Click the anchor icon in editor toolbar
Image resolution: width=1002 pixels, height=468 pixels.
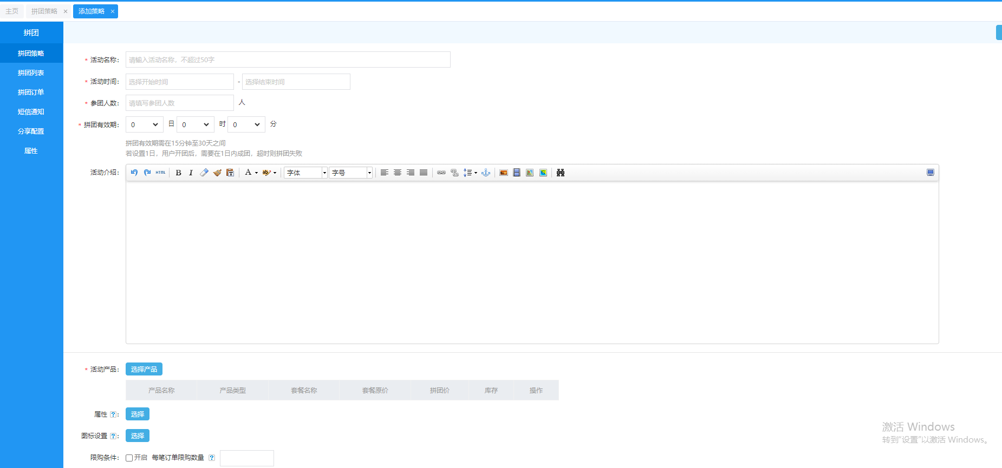[486, 173]
